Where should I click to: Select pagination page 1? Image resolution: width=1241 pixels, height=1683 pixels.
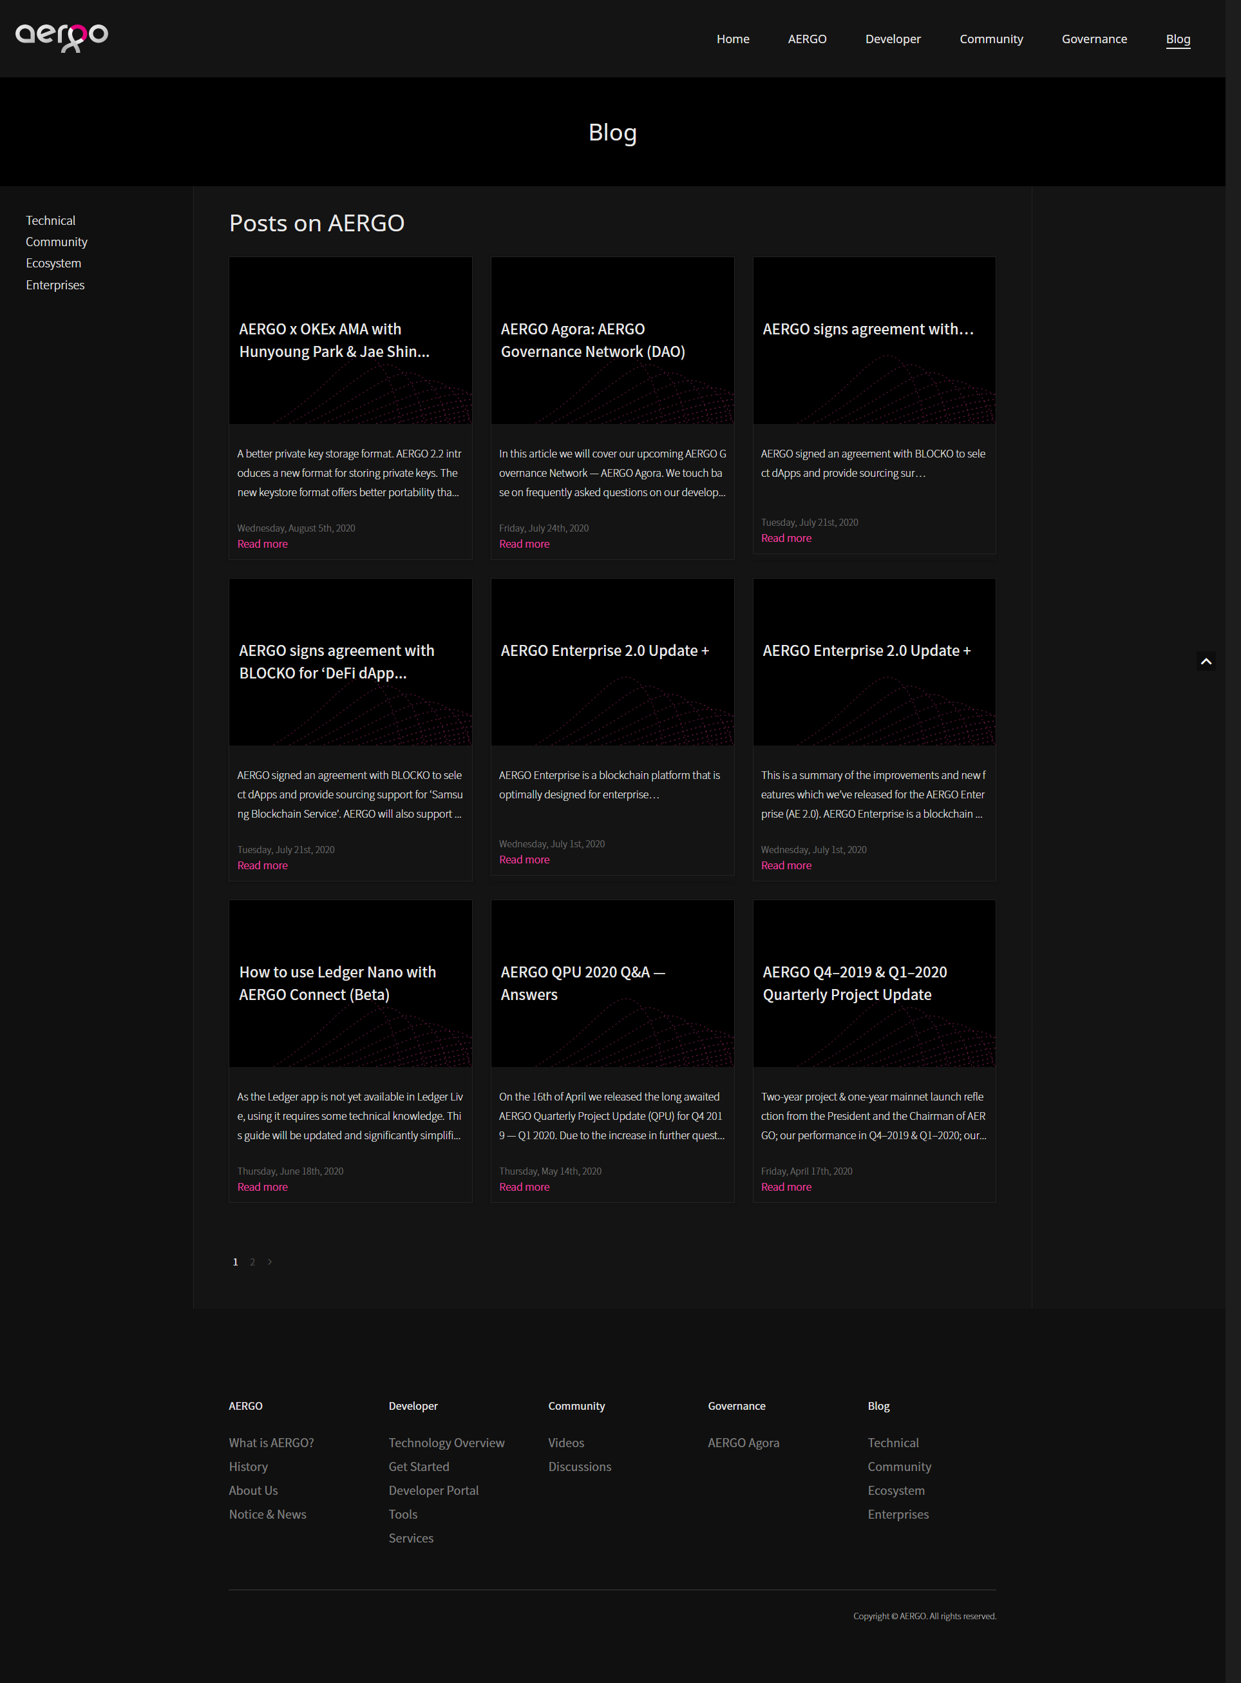tap(235, 1262)
